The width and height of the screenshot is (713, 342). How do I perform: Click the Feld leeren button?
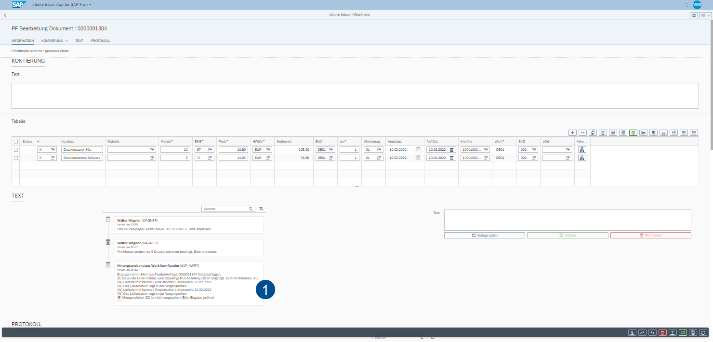[x=650, y=236]
